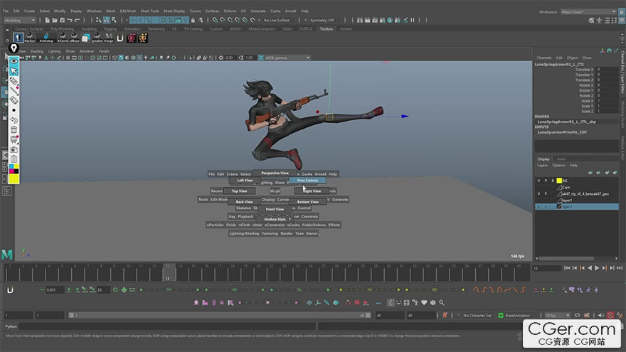The width and height of the screenshot is (626, 352).
Task: Click the AddSetup shelf icon
Action: [x=46, y=38]
